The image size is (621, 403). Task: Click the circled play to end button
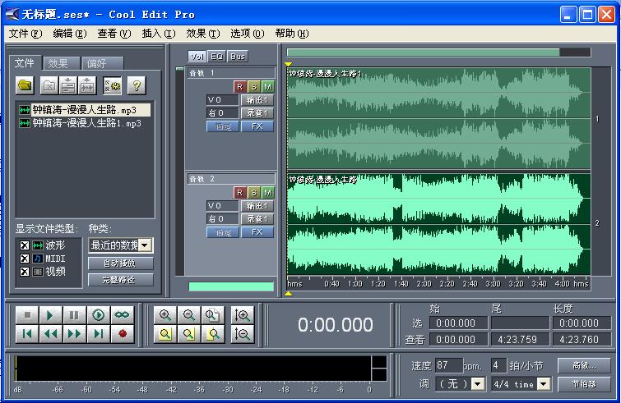98,315
